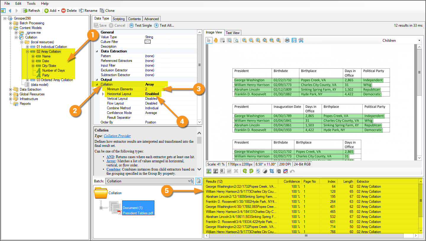Select the hand pan tool
This screenshot has width=426, height=241.
point(216,41)
